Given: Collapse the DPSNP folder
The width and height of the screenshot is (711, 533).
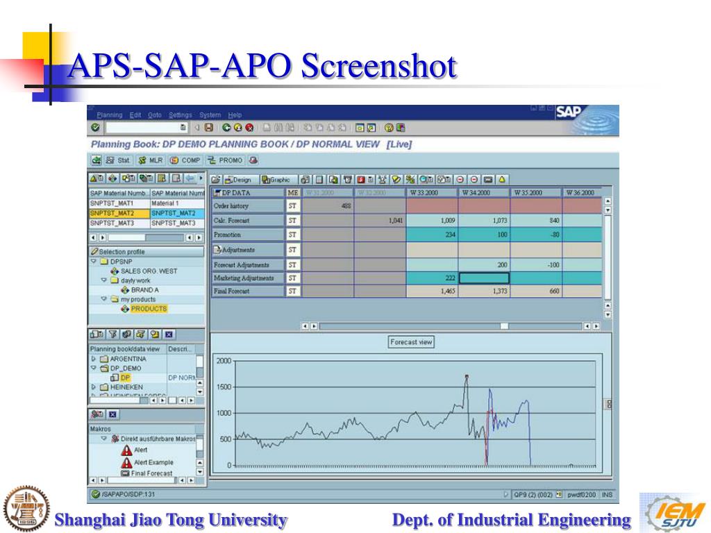Looking at the screenshot, I should coord(94,262).
